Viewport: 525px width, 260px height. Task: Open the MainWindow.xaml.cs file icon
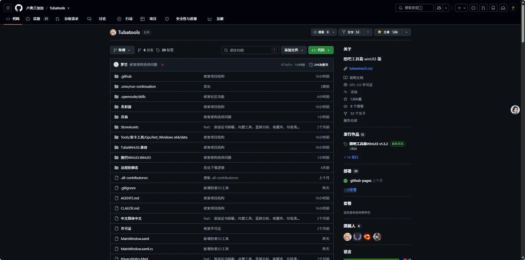point(116,249)
